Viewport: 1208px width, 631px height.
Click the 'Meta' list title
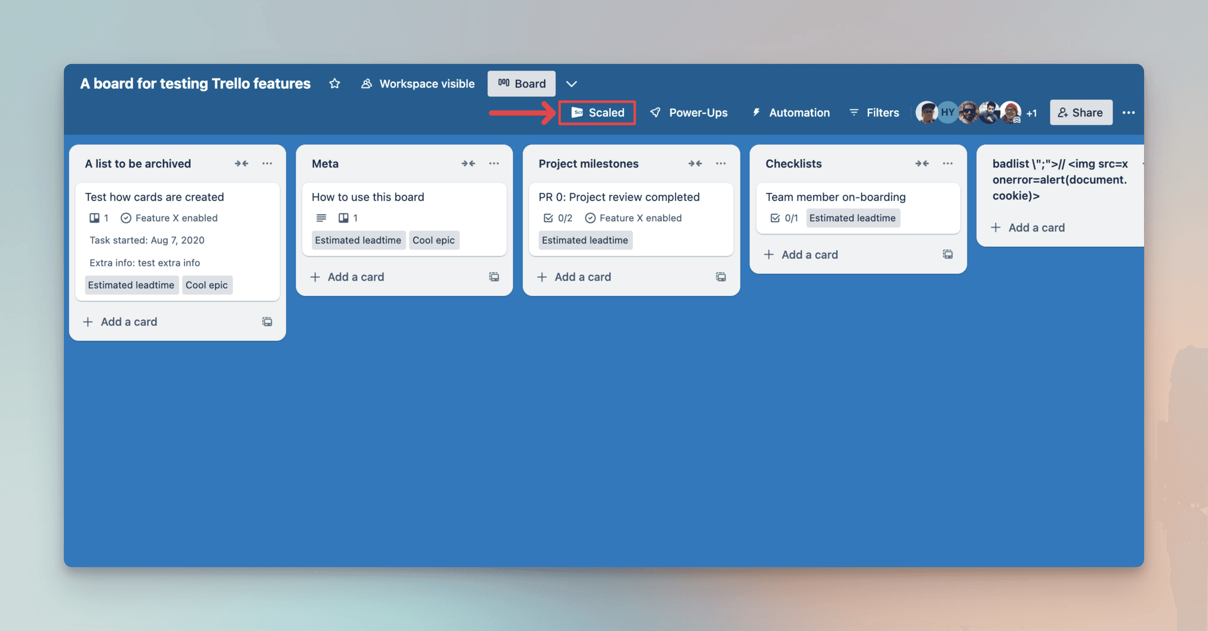click(325, 164)
